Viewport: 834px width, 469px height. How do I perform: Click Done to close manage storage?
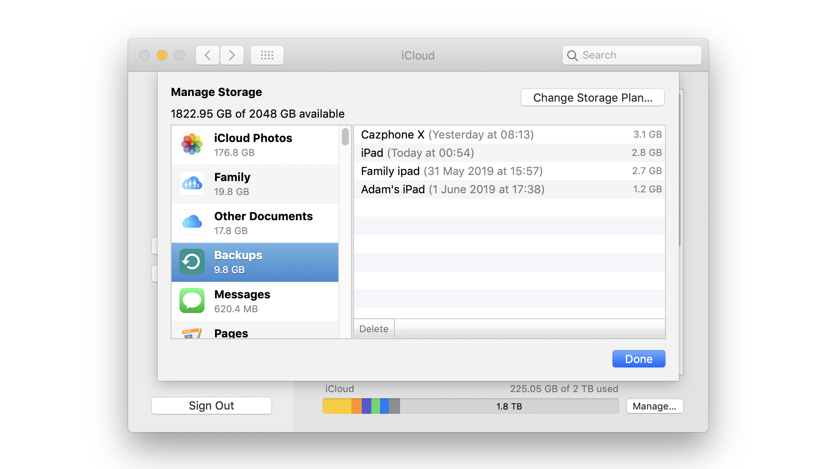(x=638, y=359)
